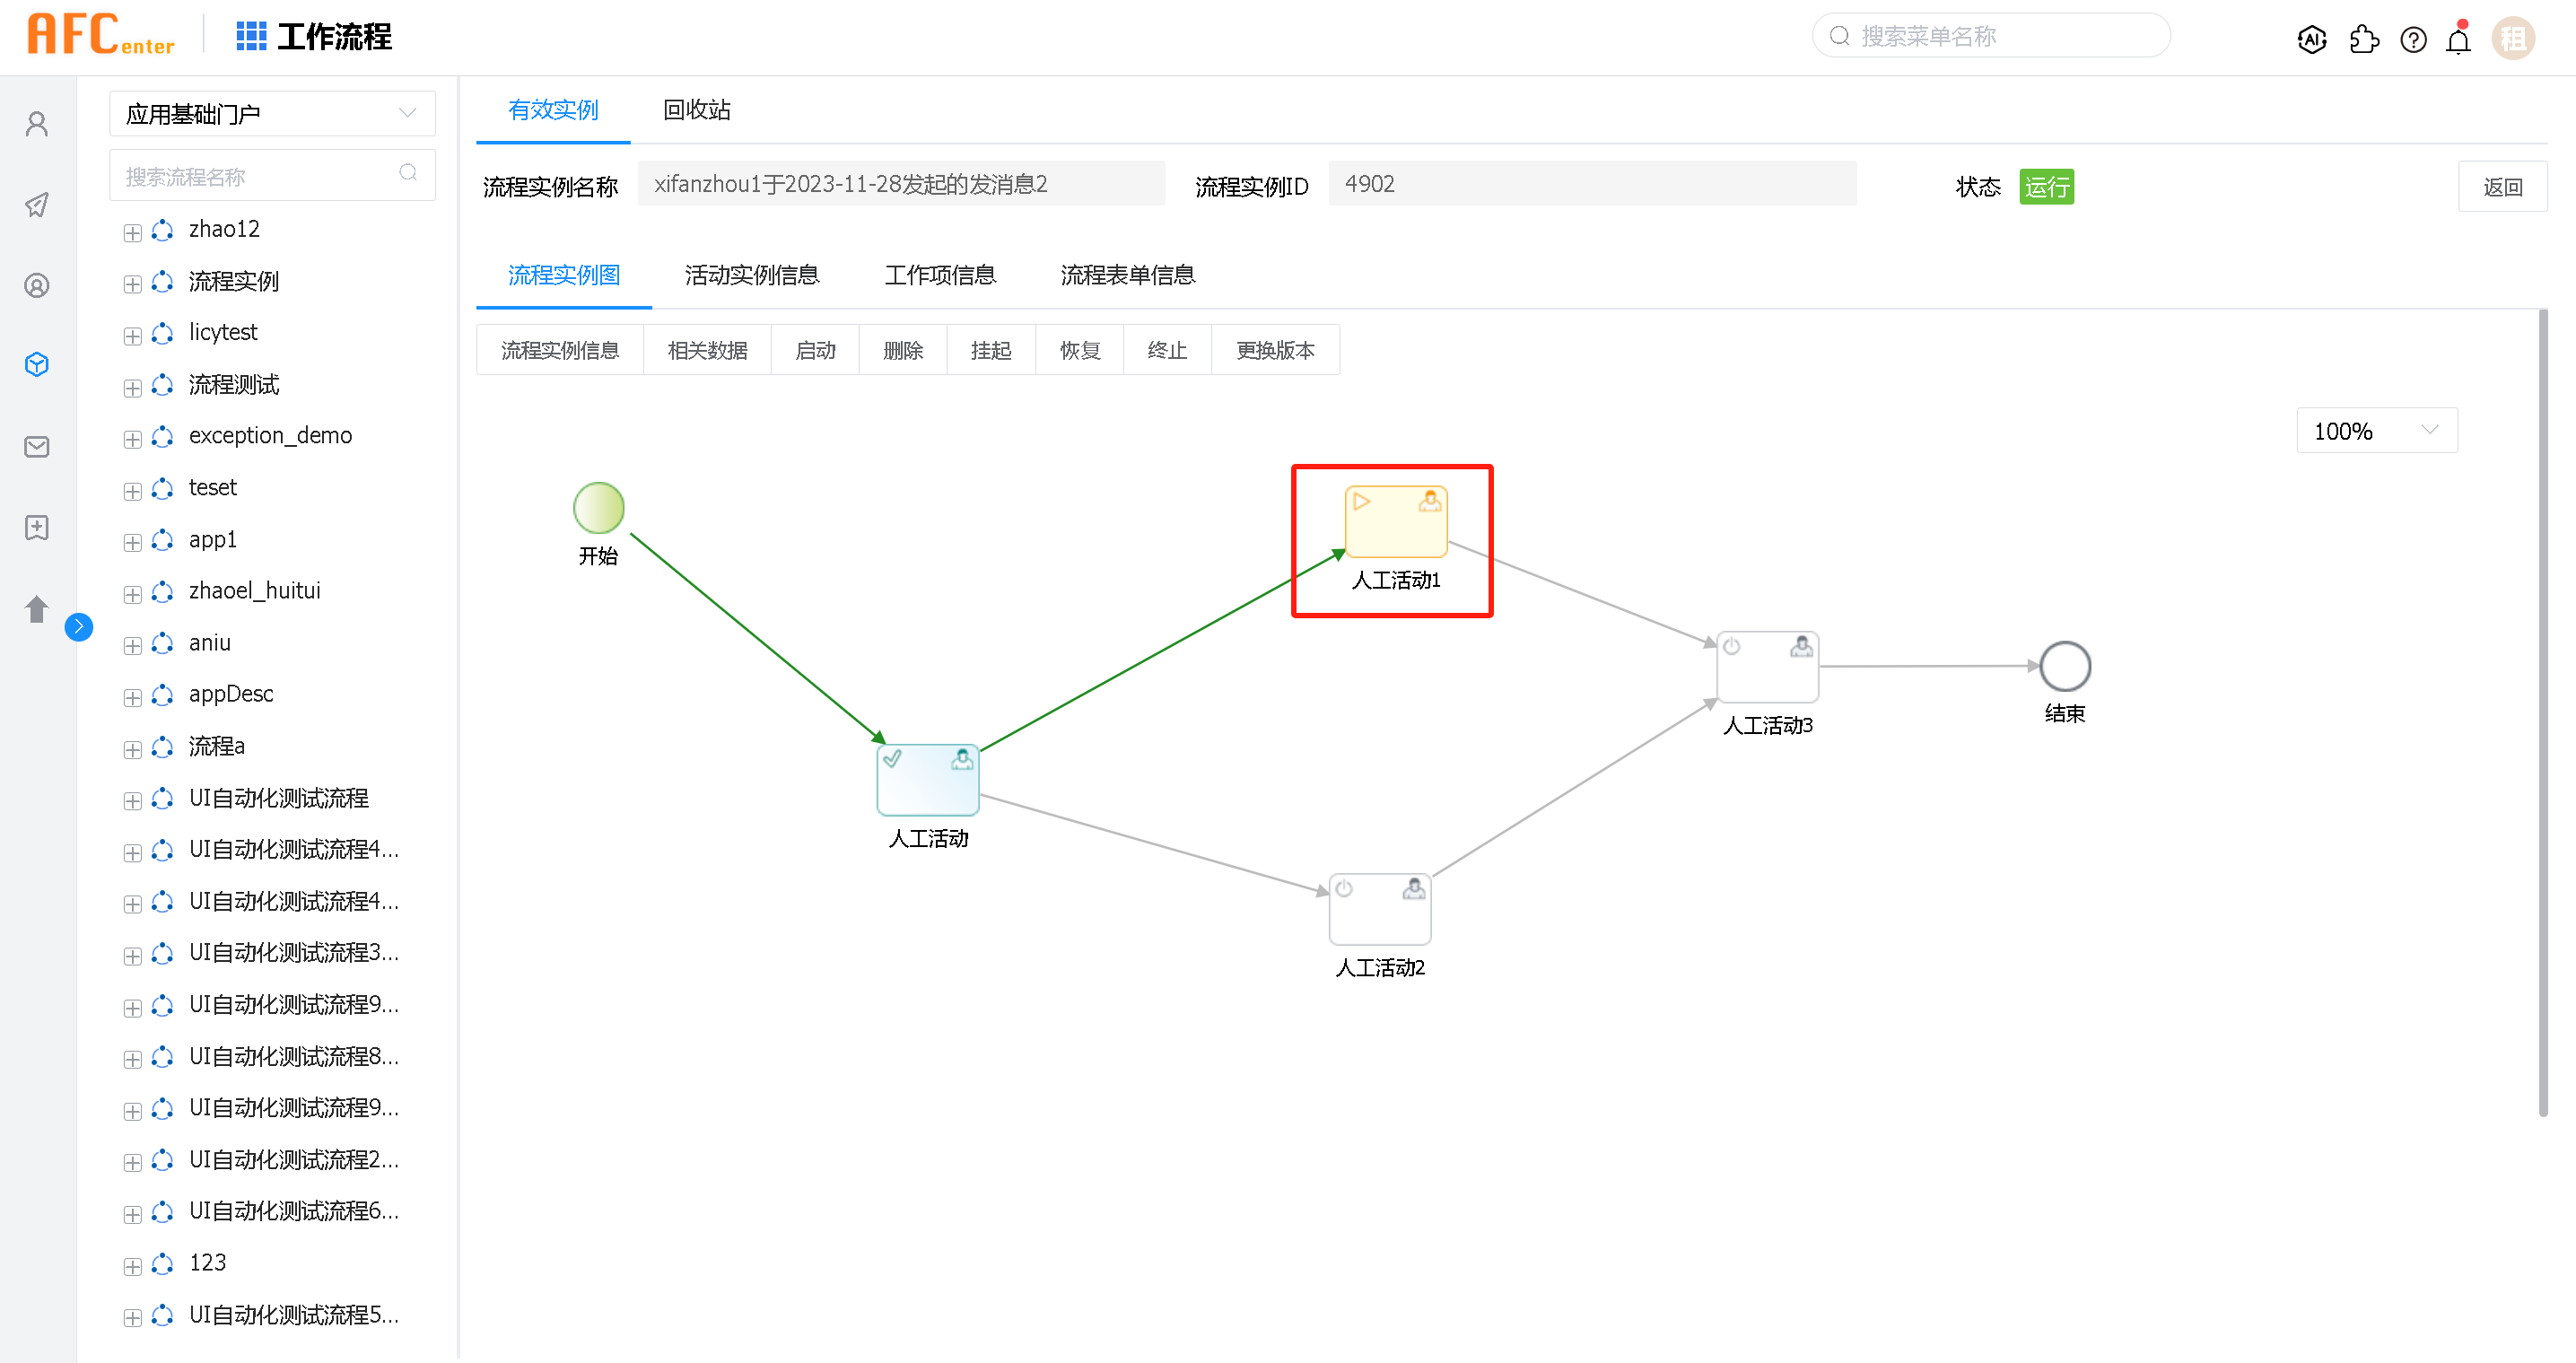Image resolution: width=2576 pixels, height=1363 pixels.
Task: Click the upload arrow sidebar icon
Action: [x=37, y=608]
